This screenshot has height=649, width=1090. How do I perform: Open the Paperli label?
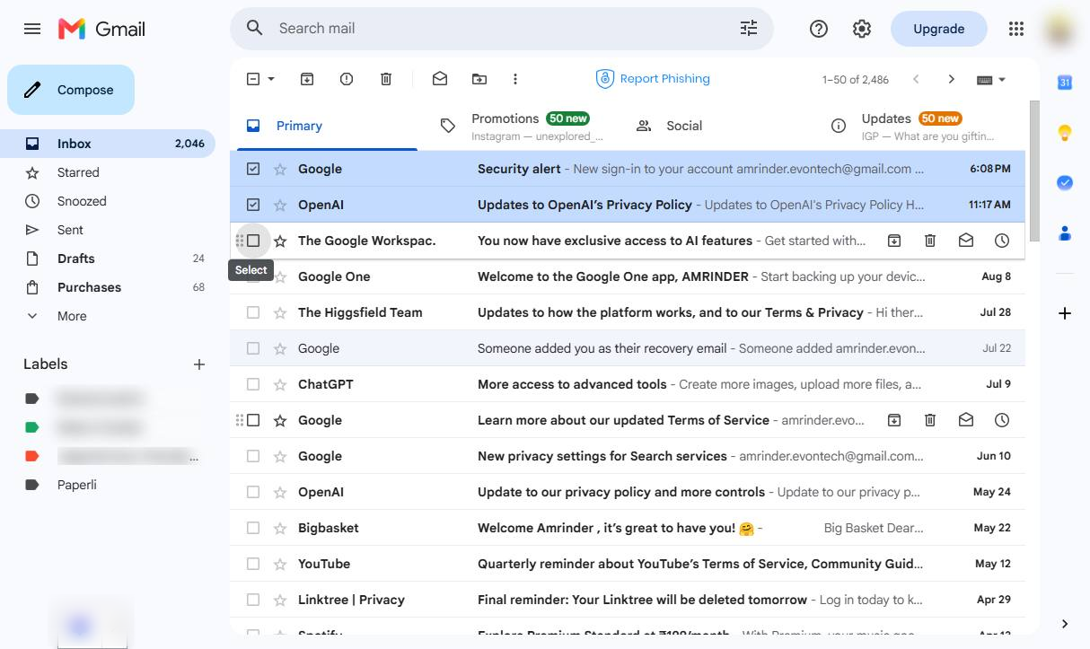pos(108,485)
